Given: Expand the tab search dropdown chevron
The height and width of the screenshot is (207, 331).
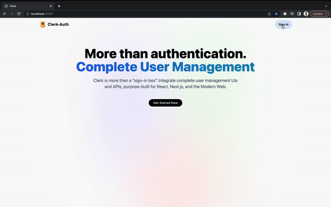Looking at the screenshot, I should pyautogui.click(x=326, y=6).
